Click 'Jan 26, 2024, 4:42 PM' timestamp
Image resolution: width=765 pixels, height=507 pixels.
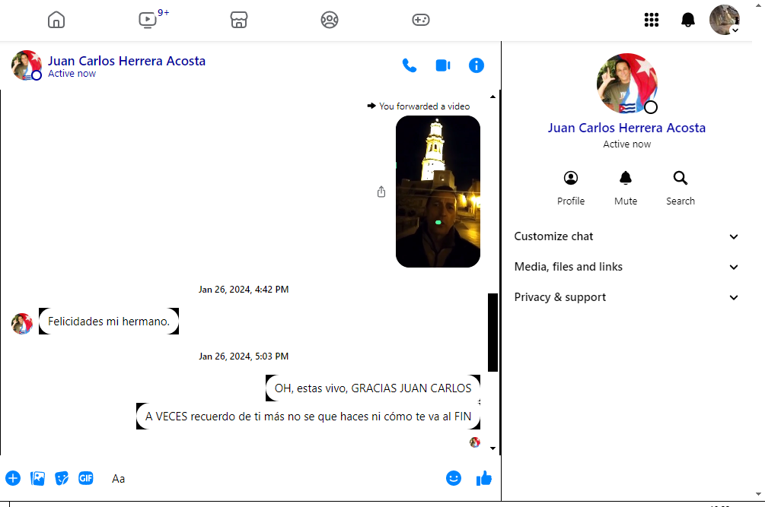pos(244,290)
